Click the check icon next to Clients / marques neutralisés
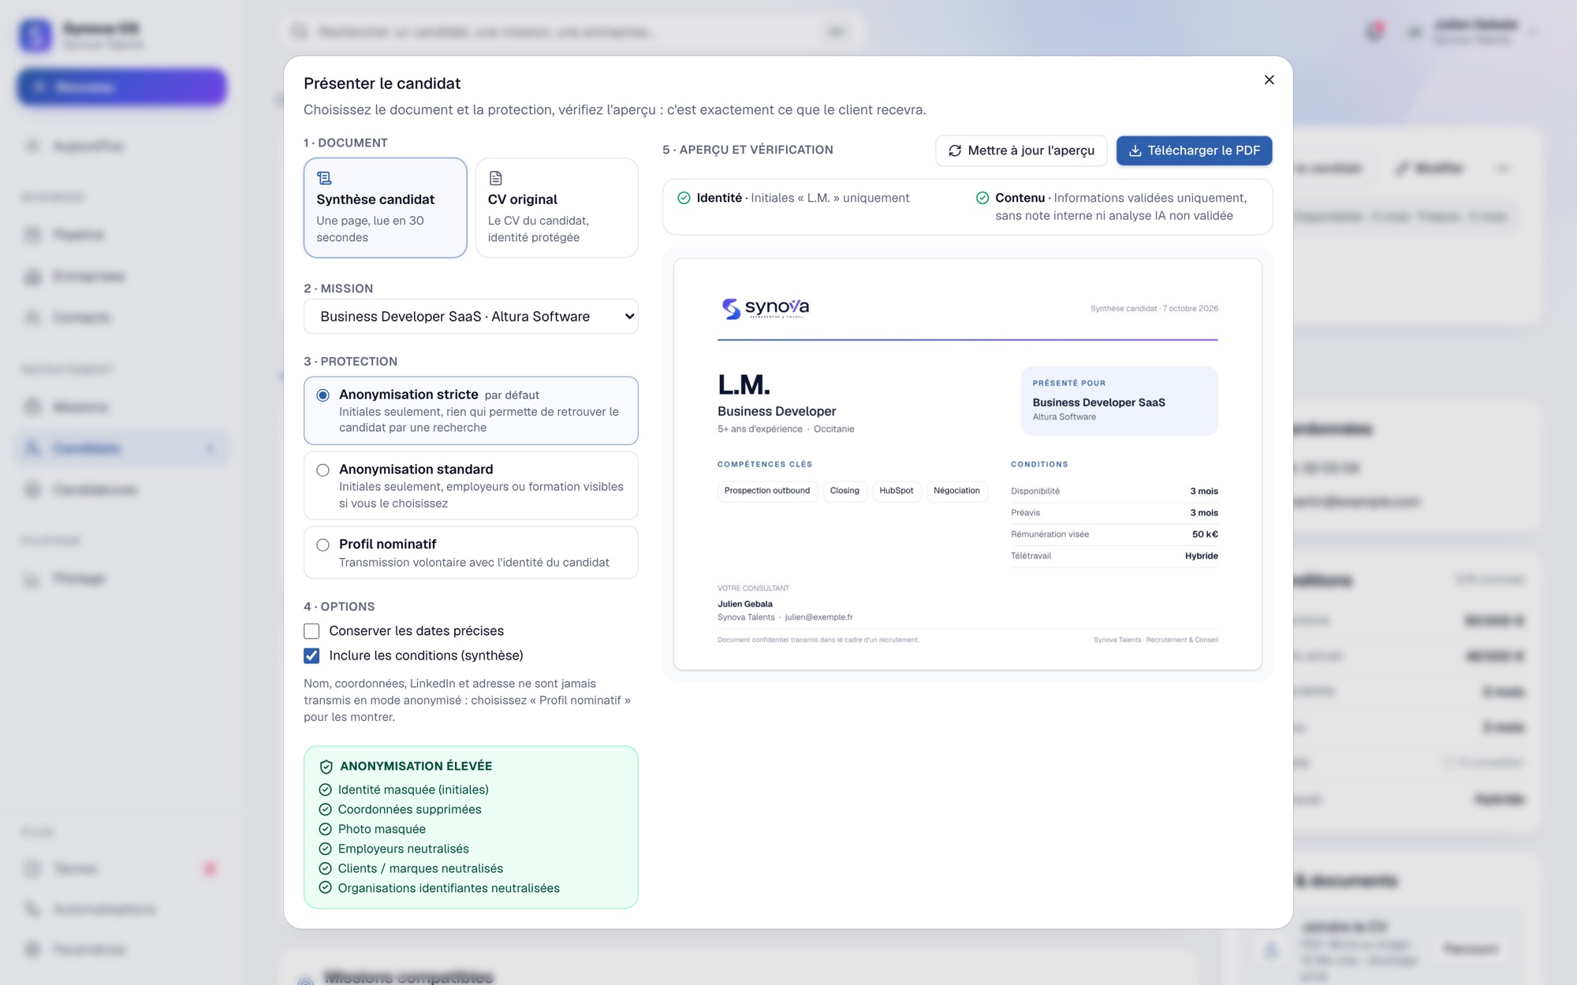 coord(325,868)
